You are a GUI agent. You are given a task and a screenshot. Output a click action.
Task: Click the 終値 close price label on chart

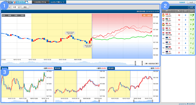click(23, 15)
